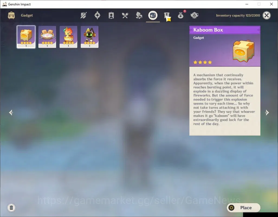Select the Kaboom Box item

click(26, 37)
